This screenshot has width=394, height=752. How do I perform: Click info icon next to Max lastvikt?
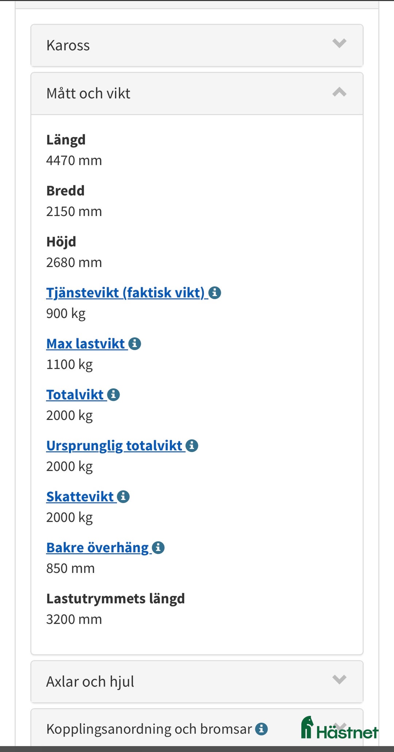[x=135, y=344]
